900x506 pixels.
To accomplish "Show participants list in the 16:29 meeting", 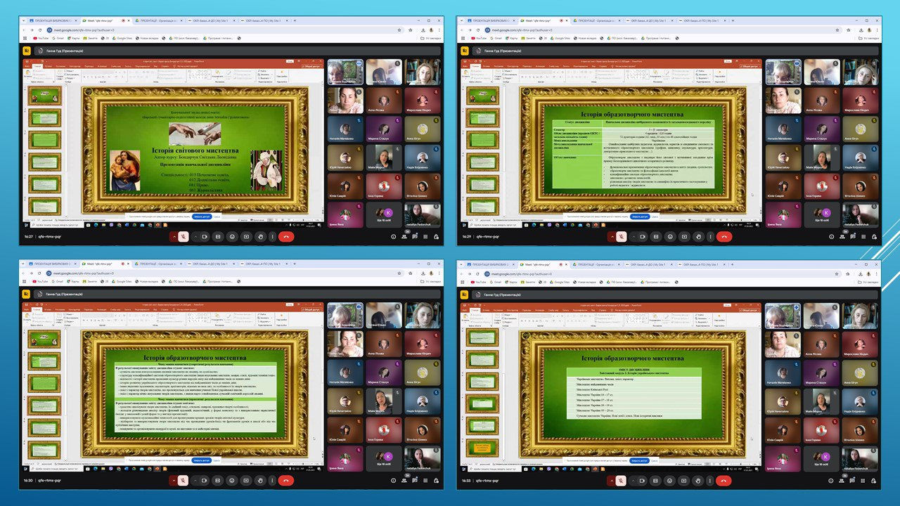I will pyautogui.click(x=842, y=237).
